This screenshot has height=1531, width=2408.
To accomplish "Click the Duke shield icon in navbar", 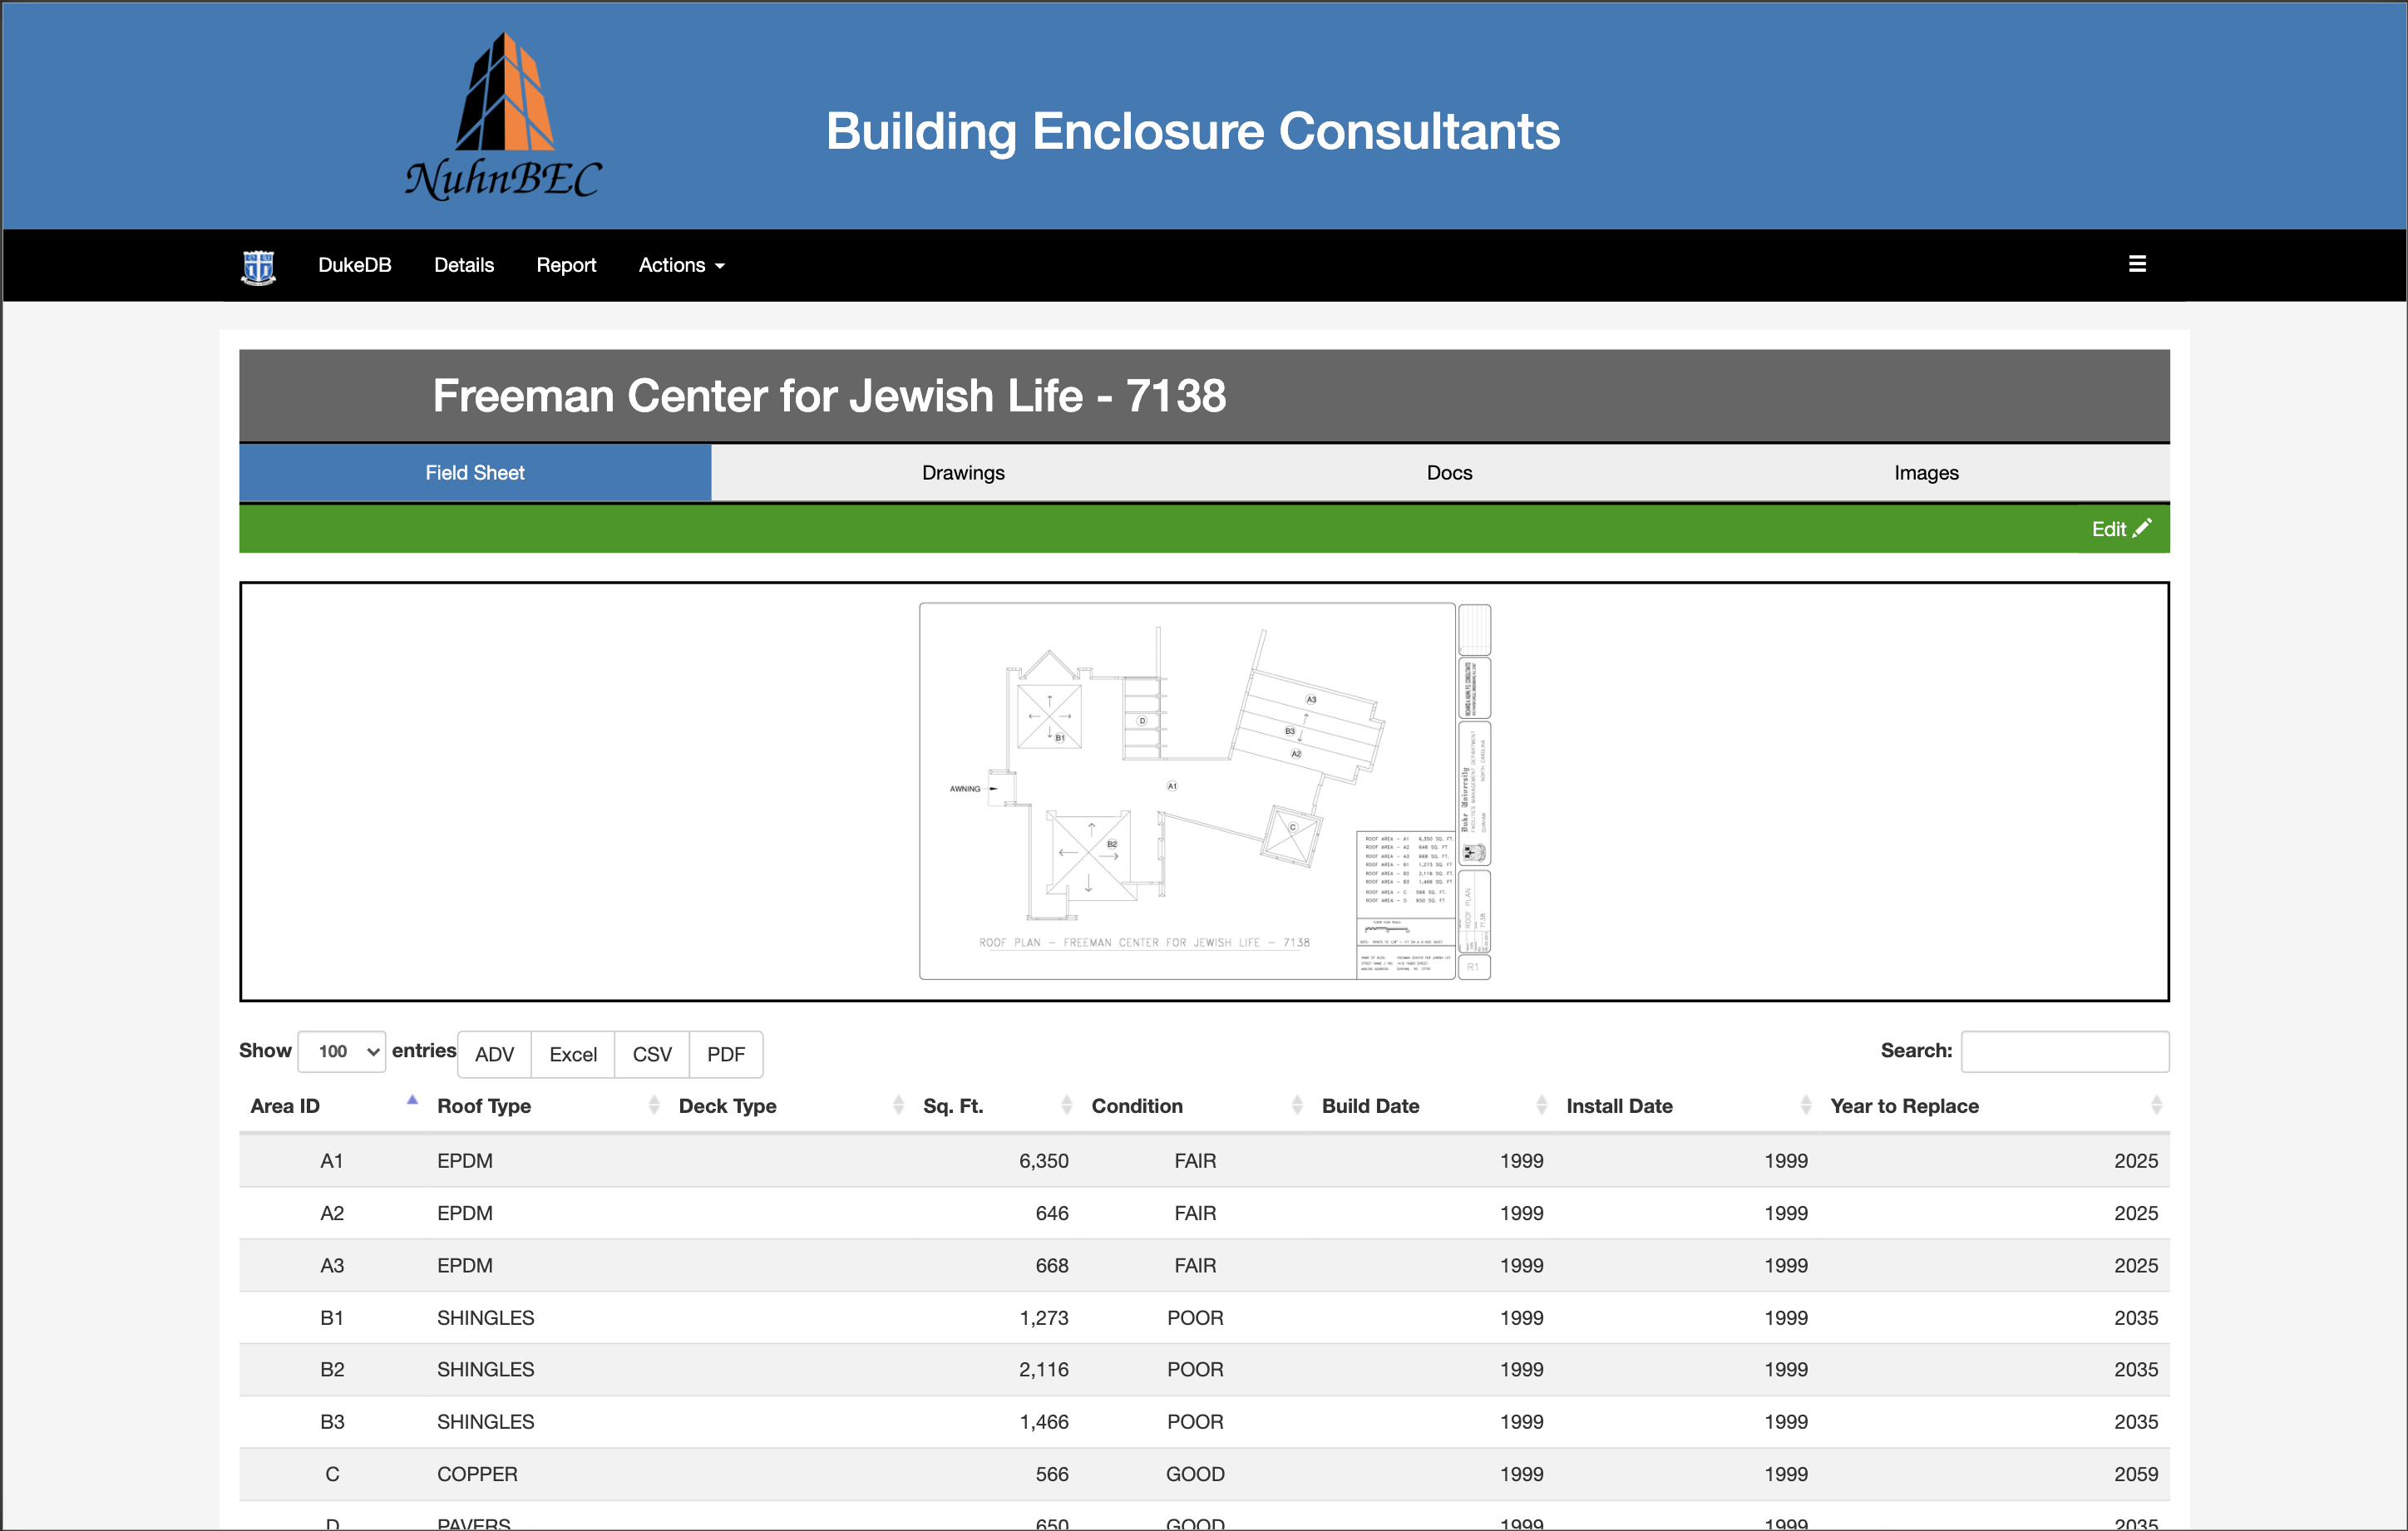I will coord(258,266).
